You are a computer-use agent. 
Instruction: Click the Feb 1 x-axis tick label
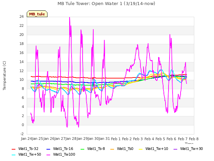coord(116,139)
